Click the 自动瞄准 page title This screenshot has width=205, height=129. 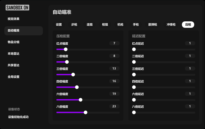click(x=62, y=12)
